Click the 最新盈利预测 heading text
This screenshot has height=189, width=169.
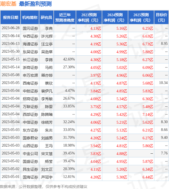(x=35, y=4)
